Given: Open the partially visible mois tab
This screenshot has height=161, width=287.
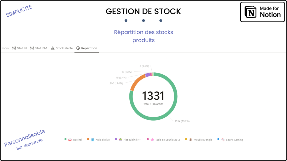Looking at the screenshot, I should 5,48.
